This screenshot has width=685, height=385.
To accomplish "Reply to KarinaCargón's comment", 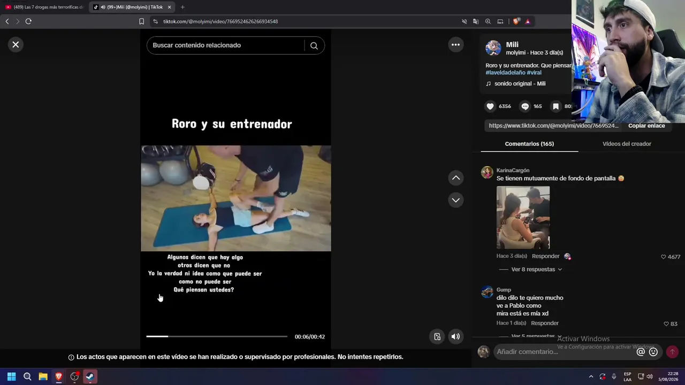I will coord(545,256).
